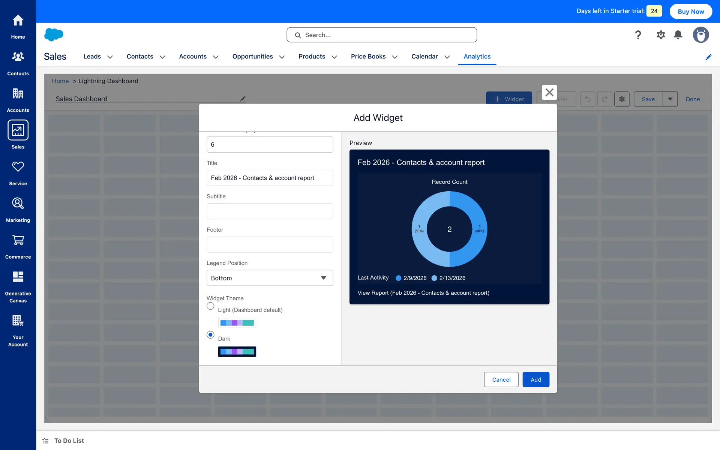This screenshot has width=720, height=450.
Task: Open the Legend Position dropdown
Action: [270, 278]
